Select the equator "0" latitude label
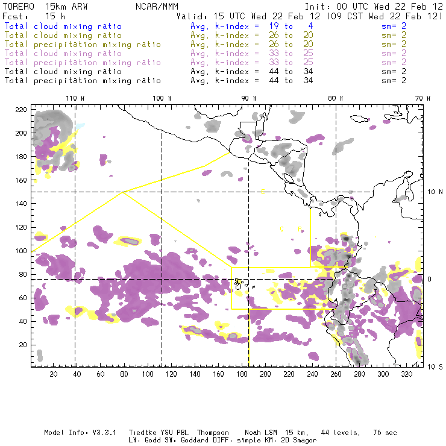 point(430,279)
